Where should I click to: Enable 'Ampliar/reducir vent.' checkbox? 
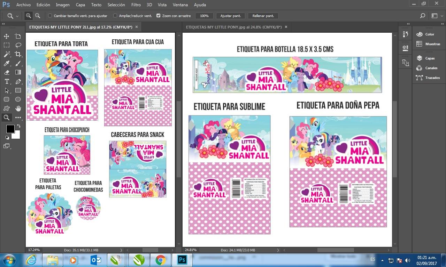115,16
